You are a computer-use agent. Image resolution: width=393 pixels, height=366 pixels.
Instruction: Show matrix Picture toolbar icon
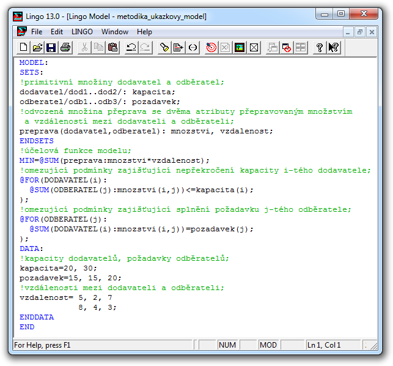pos(240,48)
